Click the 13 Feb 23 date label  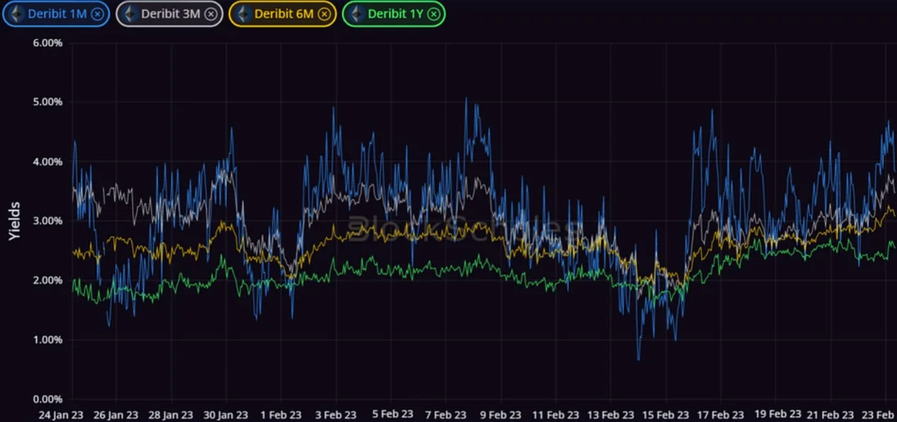click(611, 415)
